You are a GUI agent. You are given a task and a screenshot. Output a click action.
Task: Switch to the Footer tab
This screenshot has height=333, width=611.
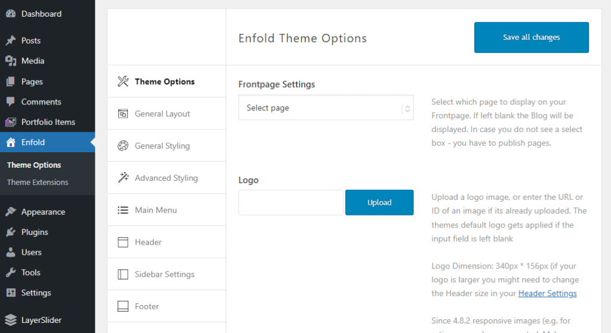167,306
